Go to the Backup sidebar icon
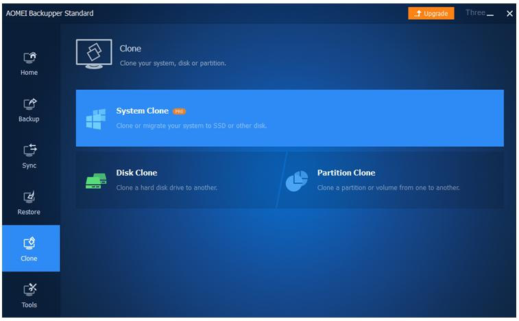 (29, 110)
